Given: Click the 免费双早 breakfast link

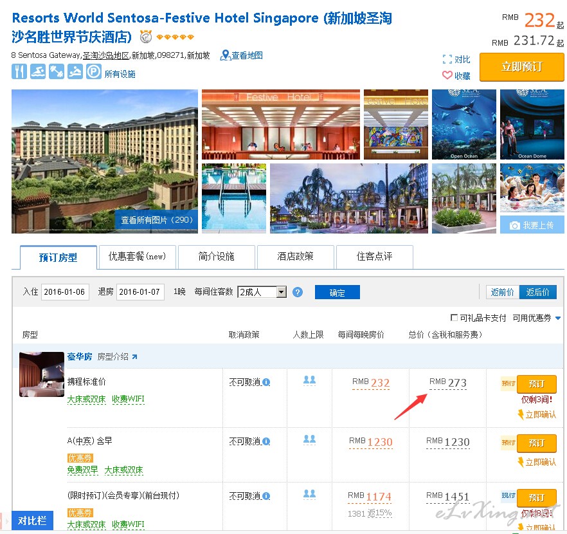Looking at the screenshot, I should click(82, 470).
